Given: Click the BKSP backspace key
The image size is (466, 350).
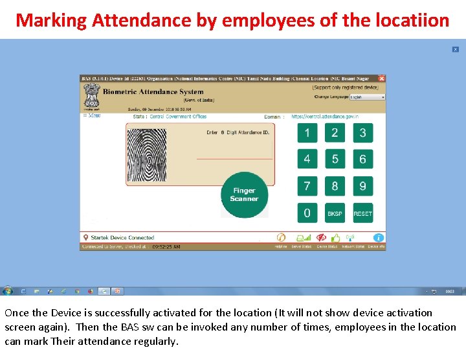Looking at the screenshot, I should click(x=335, y=213).
